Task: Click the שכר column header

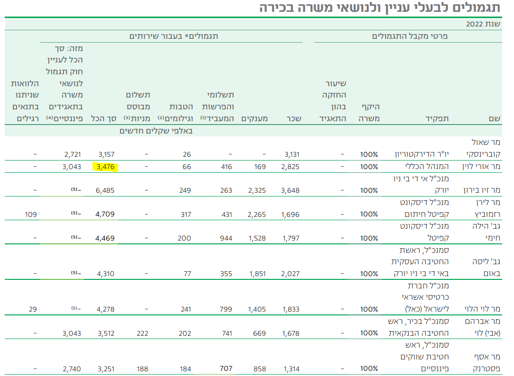Action: tap(294, 118)
